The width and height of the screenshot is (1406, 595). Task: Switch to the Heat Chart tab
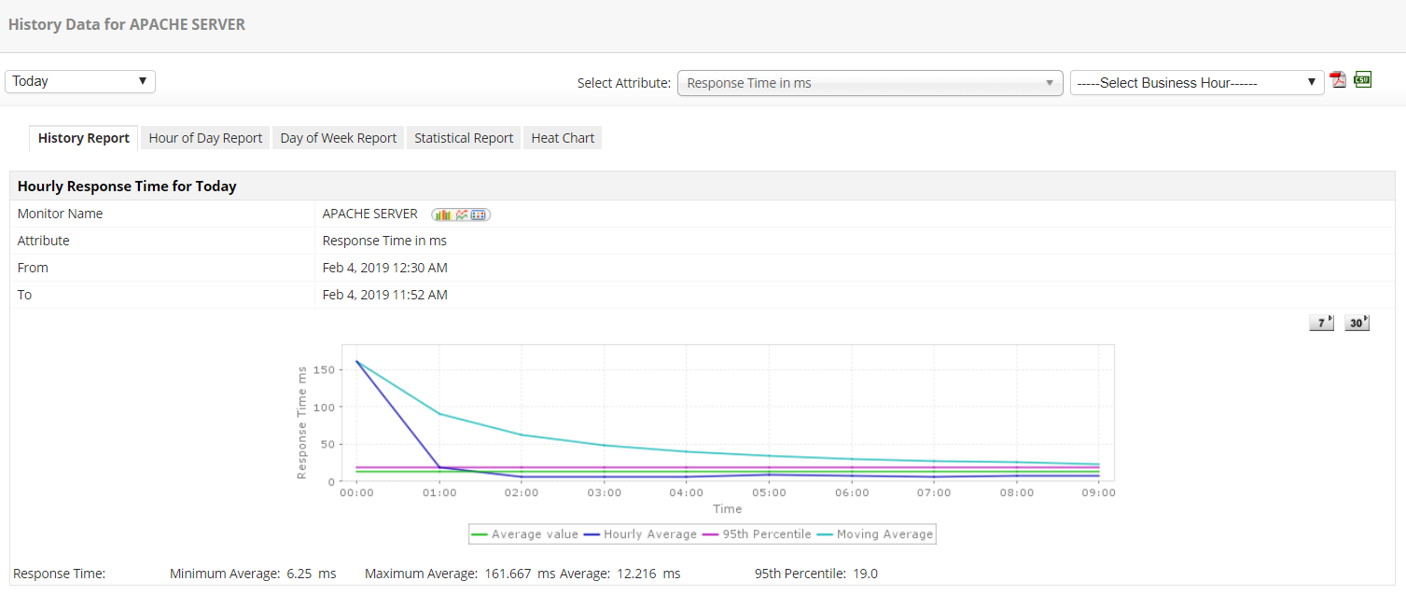(x=562, y=137)
